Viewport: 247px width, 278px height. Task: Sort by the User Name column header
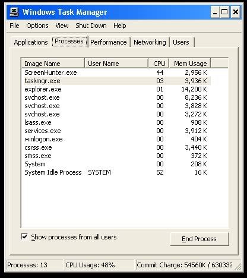coord(116,64)
